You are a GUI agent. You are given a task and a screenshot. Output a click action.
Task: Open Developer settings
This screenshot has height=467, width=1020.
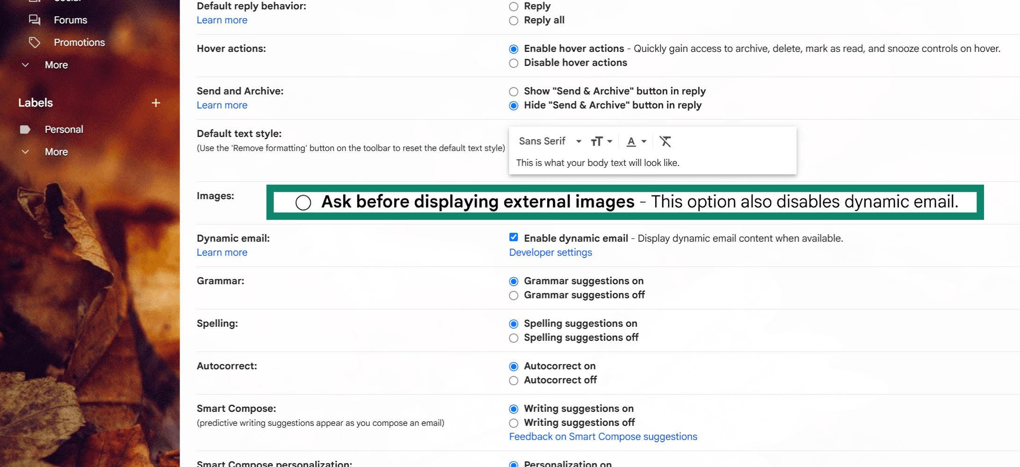(550, 252)
